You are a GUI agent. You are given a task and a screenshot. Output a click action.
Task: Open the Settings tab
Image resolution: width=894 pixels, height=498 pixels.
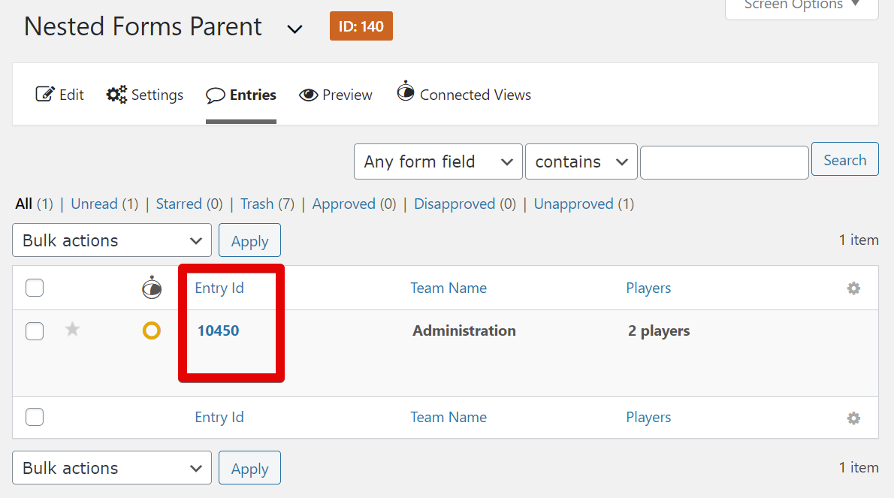145,95
